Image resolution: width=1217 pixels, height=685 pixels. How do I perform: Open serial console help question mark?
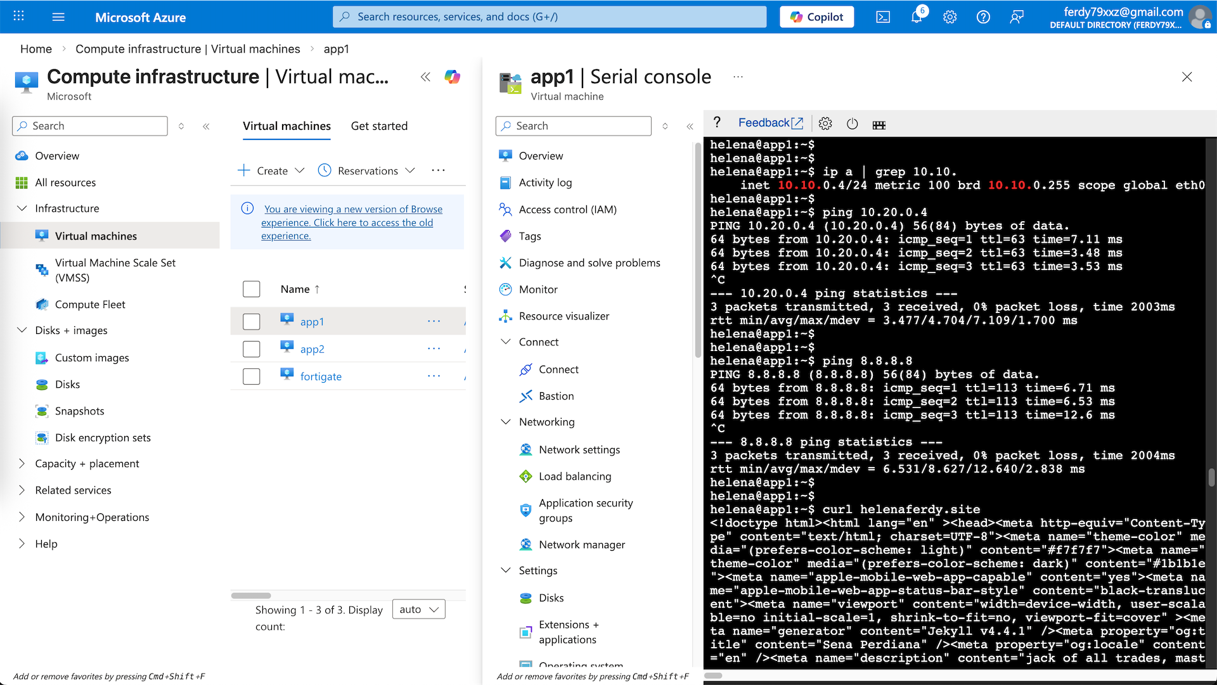pos(717,122)
